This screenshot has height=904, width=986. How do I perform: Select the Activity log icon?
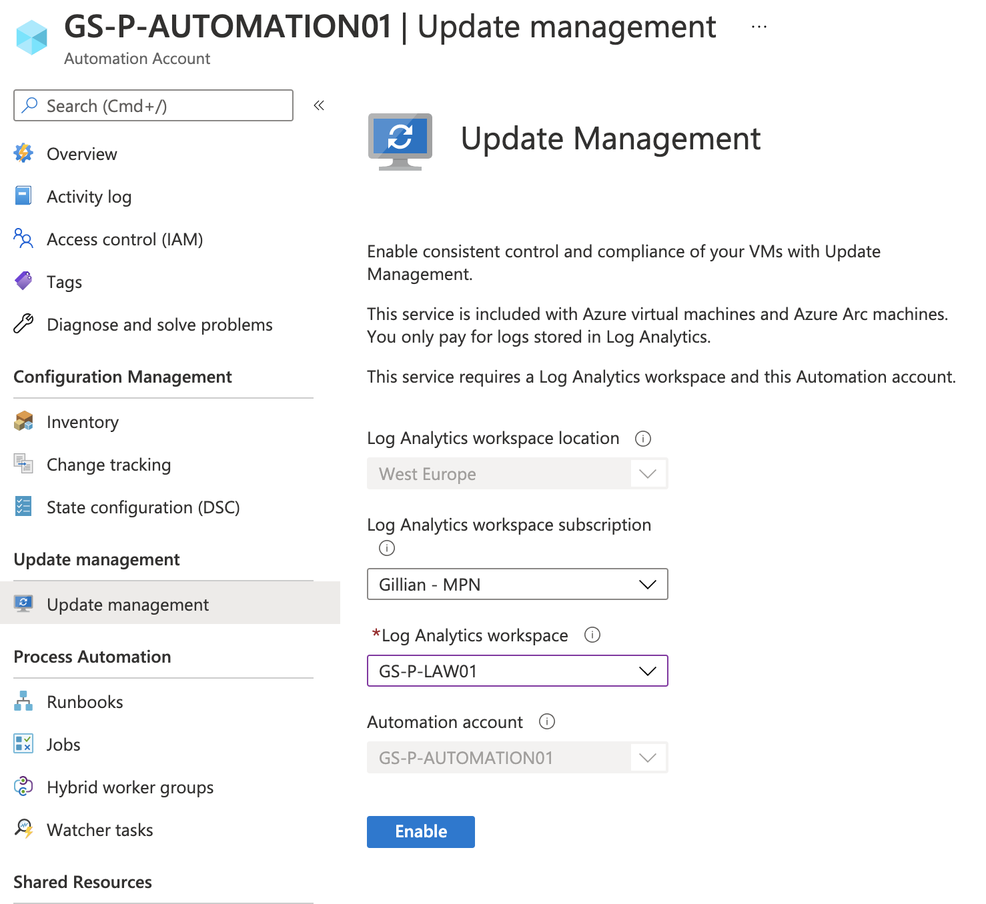tap(23, 195)
